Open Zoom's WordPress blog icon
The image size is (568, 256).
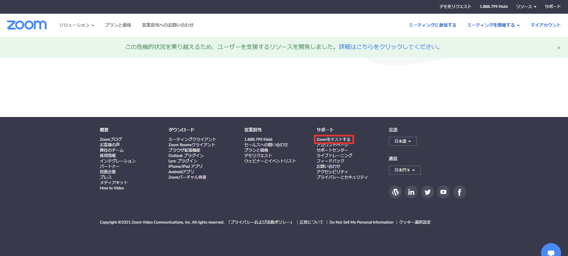click(x=395, y=192)
